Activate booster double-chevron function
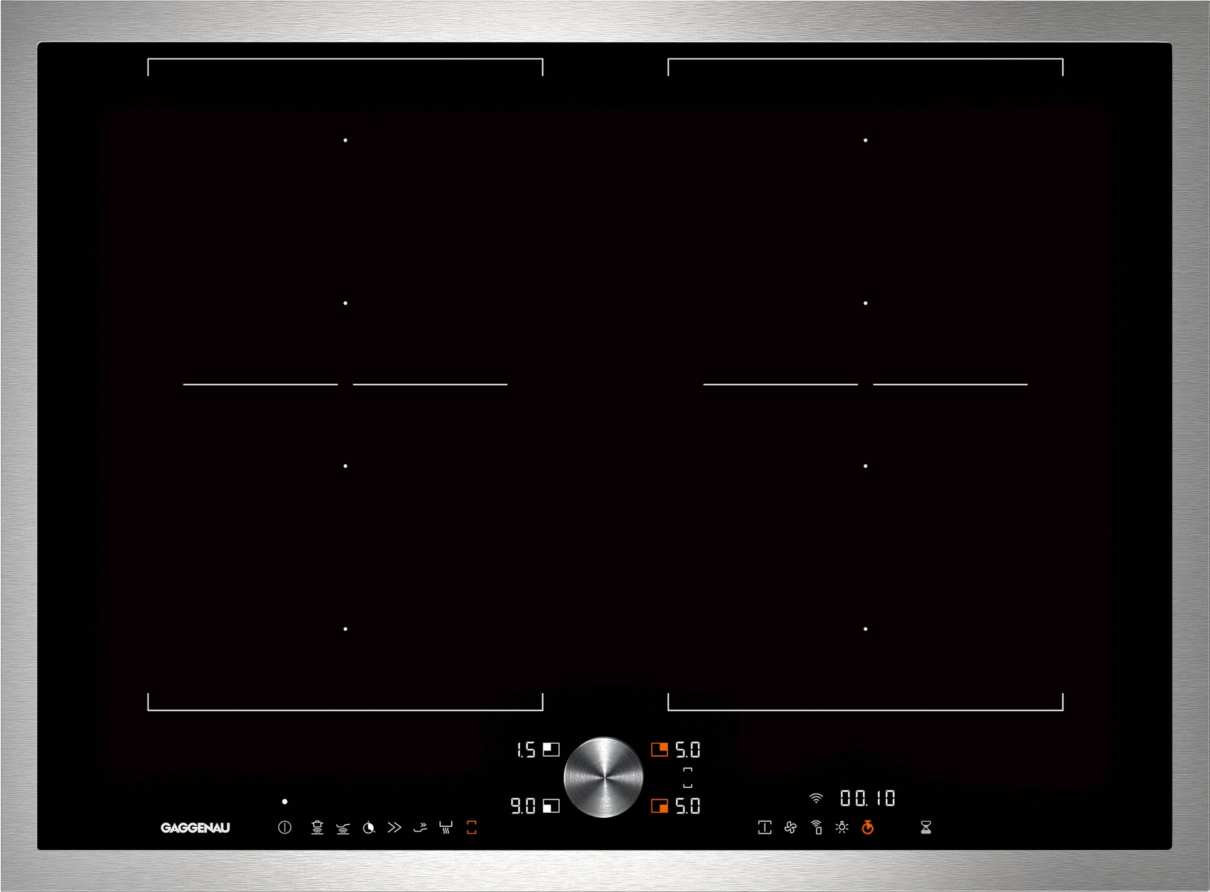Screen dimensions: 1210x892 394,827
